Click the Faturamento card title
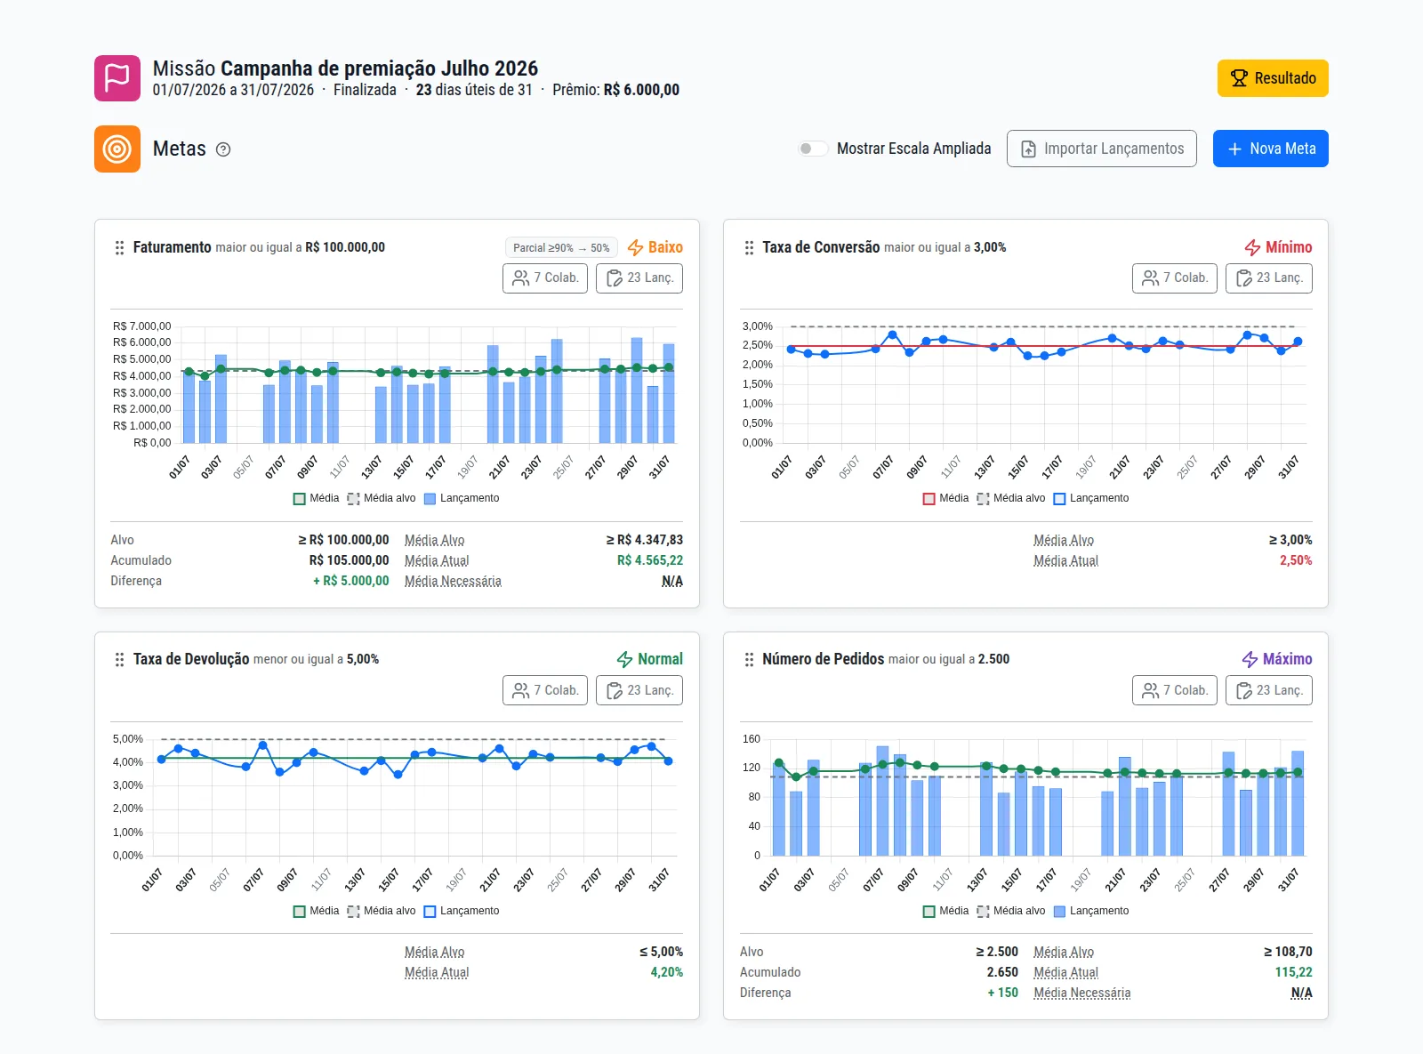 tap(173, 247)
